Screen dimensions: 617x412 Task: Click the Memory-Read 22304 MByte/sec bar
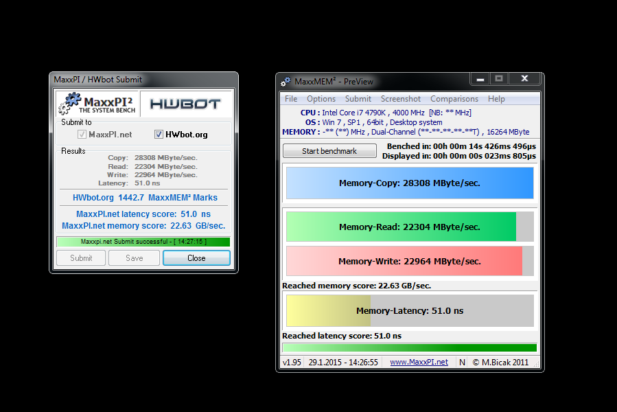(x=410, y=227)
